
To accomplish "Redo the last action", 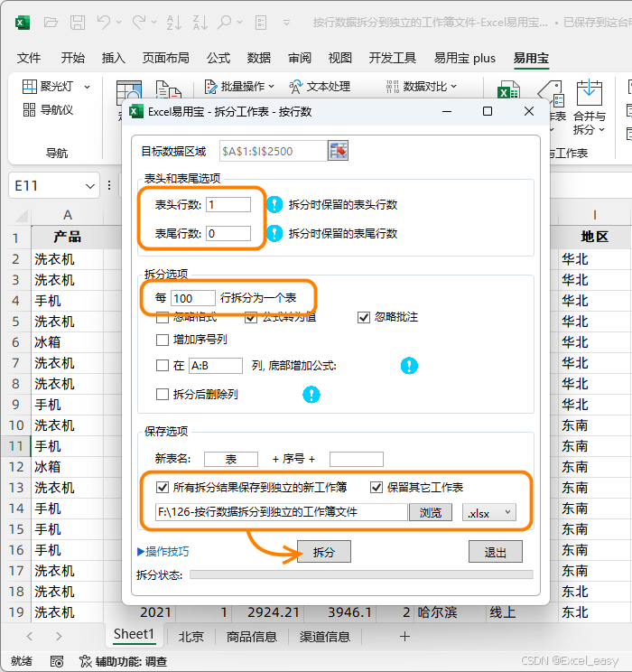I will coord(138,22).
